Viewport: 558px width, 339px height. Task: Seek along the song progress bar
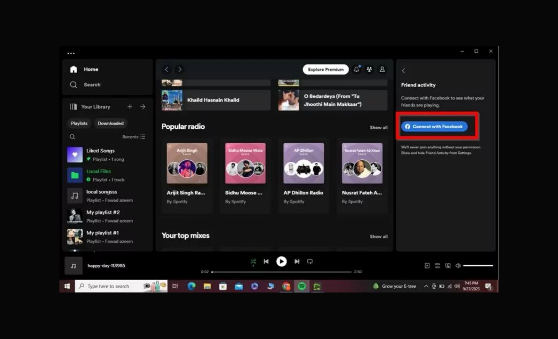[x=281, y=272]
